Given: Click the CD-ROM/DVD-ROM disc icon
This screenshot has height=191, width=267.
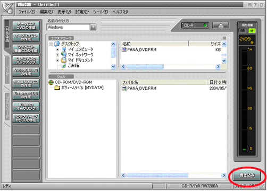Looking at the screenshot, I should (x=51, y=82).
